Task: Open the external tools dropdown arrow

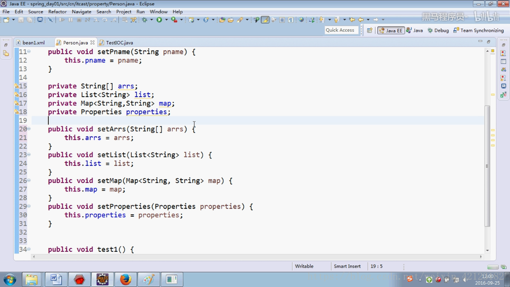Action: (182, 20)
